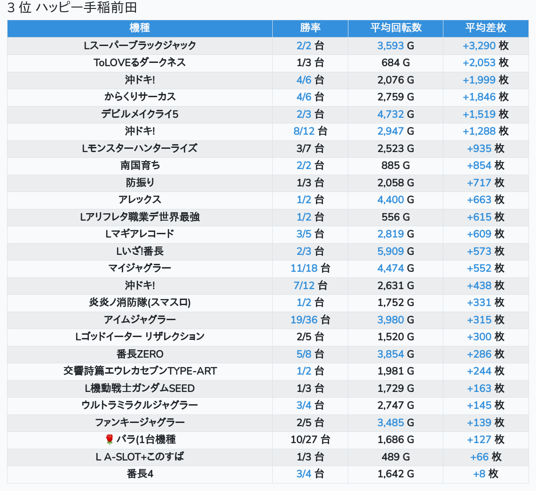Select ToLOVEるダークネス machine name
Image resolution: width=536 pixels, height=491 pixels.
point(140,62)
